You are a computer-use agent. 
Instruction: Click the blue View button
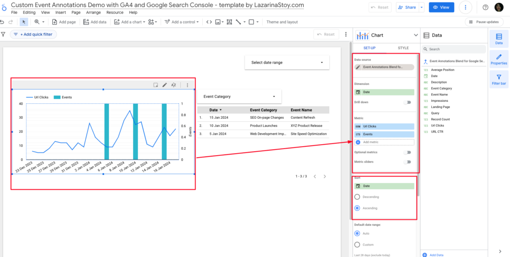point(441,7)
